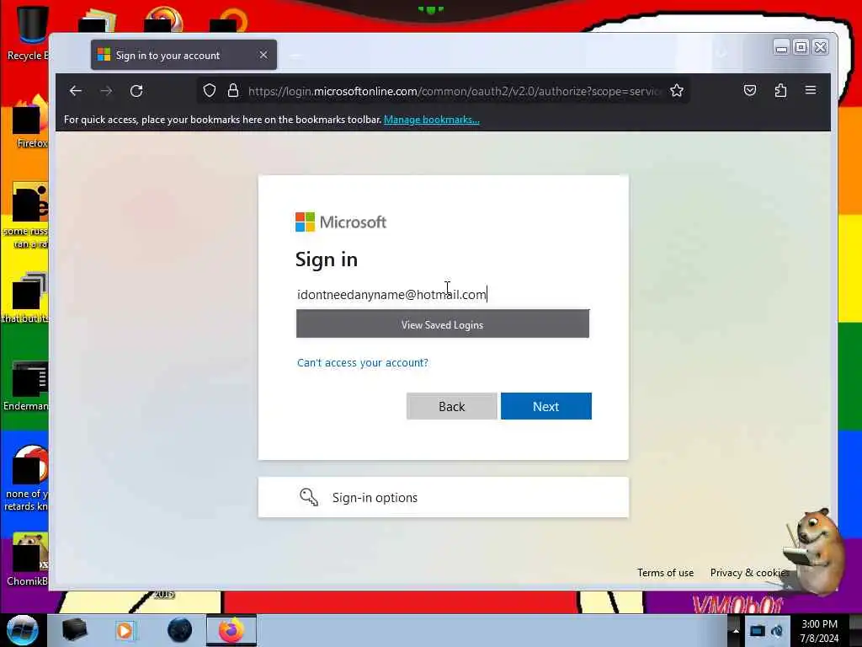Show hidden system tray icons arrow
862x647 pixels.
(x=736, y=630)
